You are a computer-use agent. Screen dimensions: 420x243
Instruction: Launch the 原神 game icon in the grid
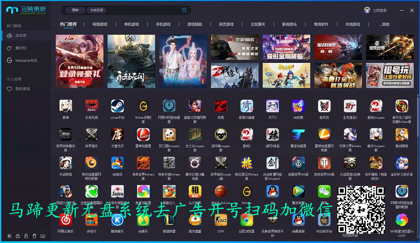[65, 106]
